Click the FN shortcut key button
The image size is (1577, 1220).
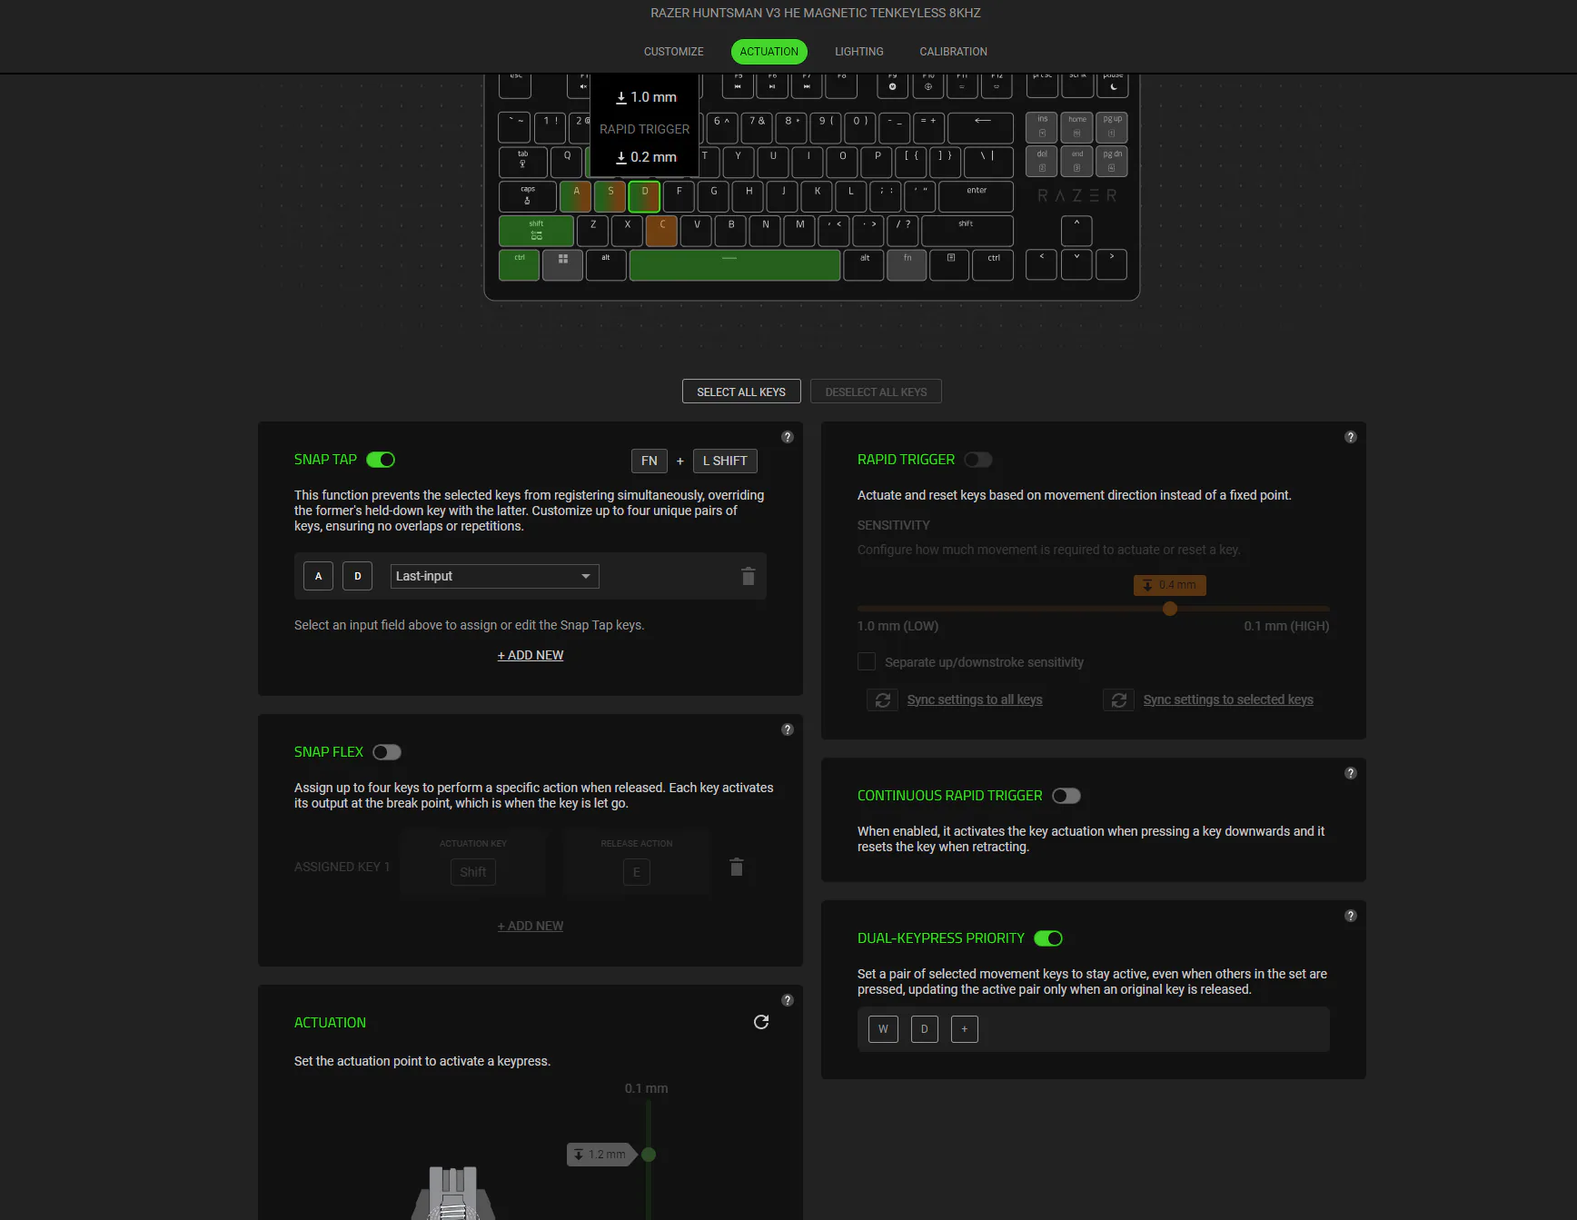pos(650,461)
